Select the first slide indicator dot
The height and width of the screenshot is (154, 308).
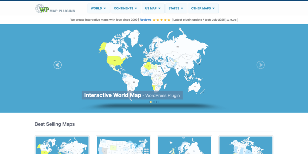[x=151, y=102]
